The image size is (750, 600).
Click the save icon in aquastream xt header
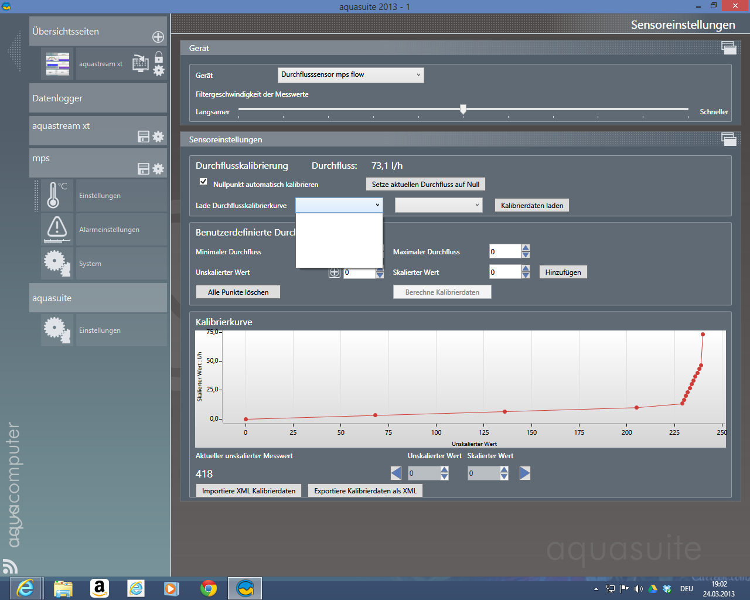pyautogui.click(x=144, y=137)
